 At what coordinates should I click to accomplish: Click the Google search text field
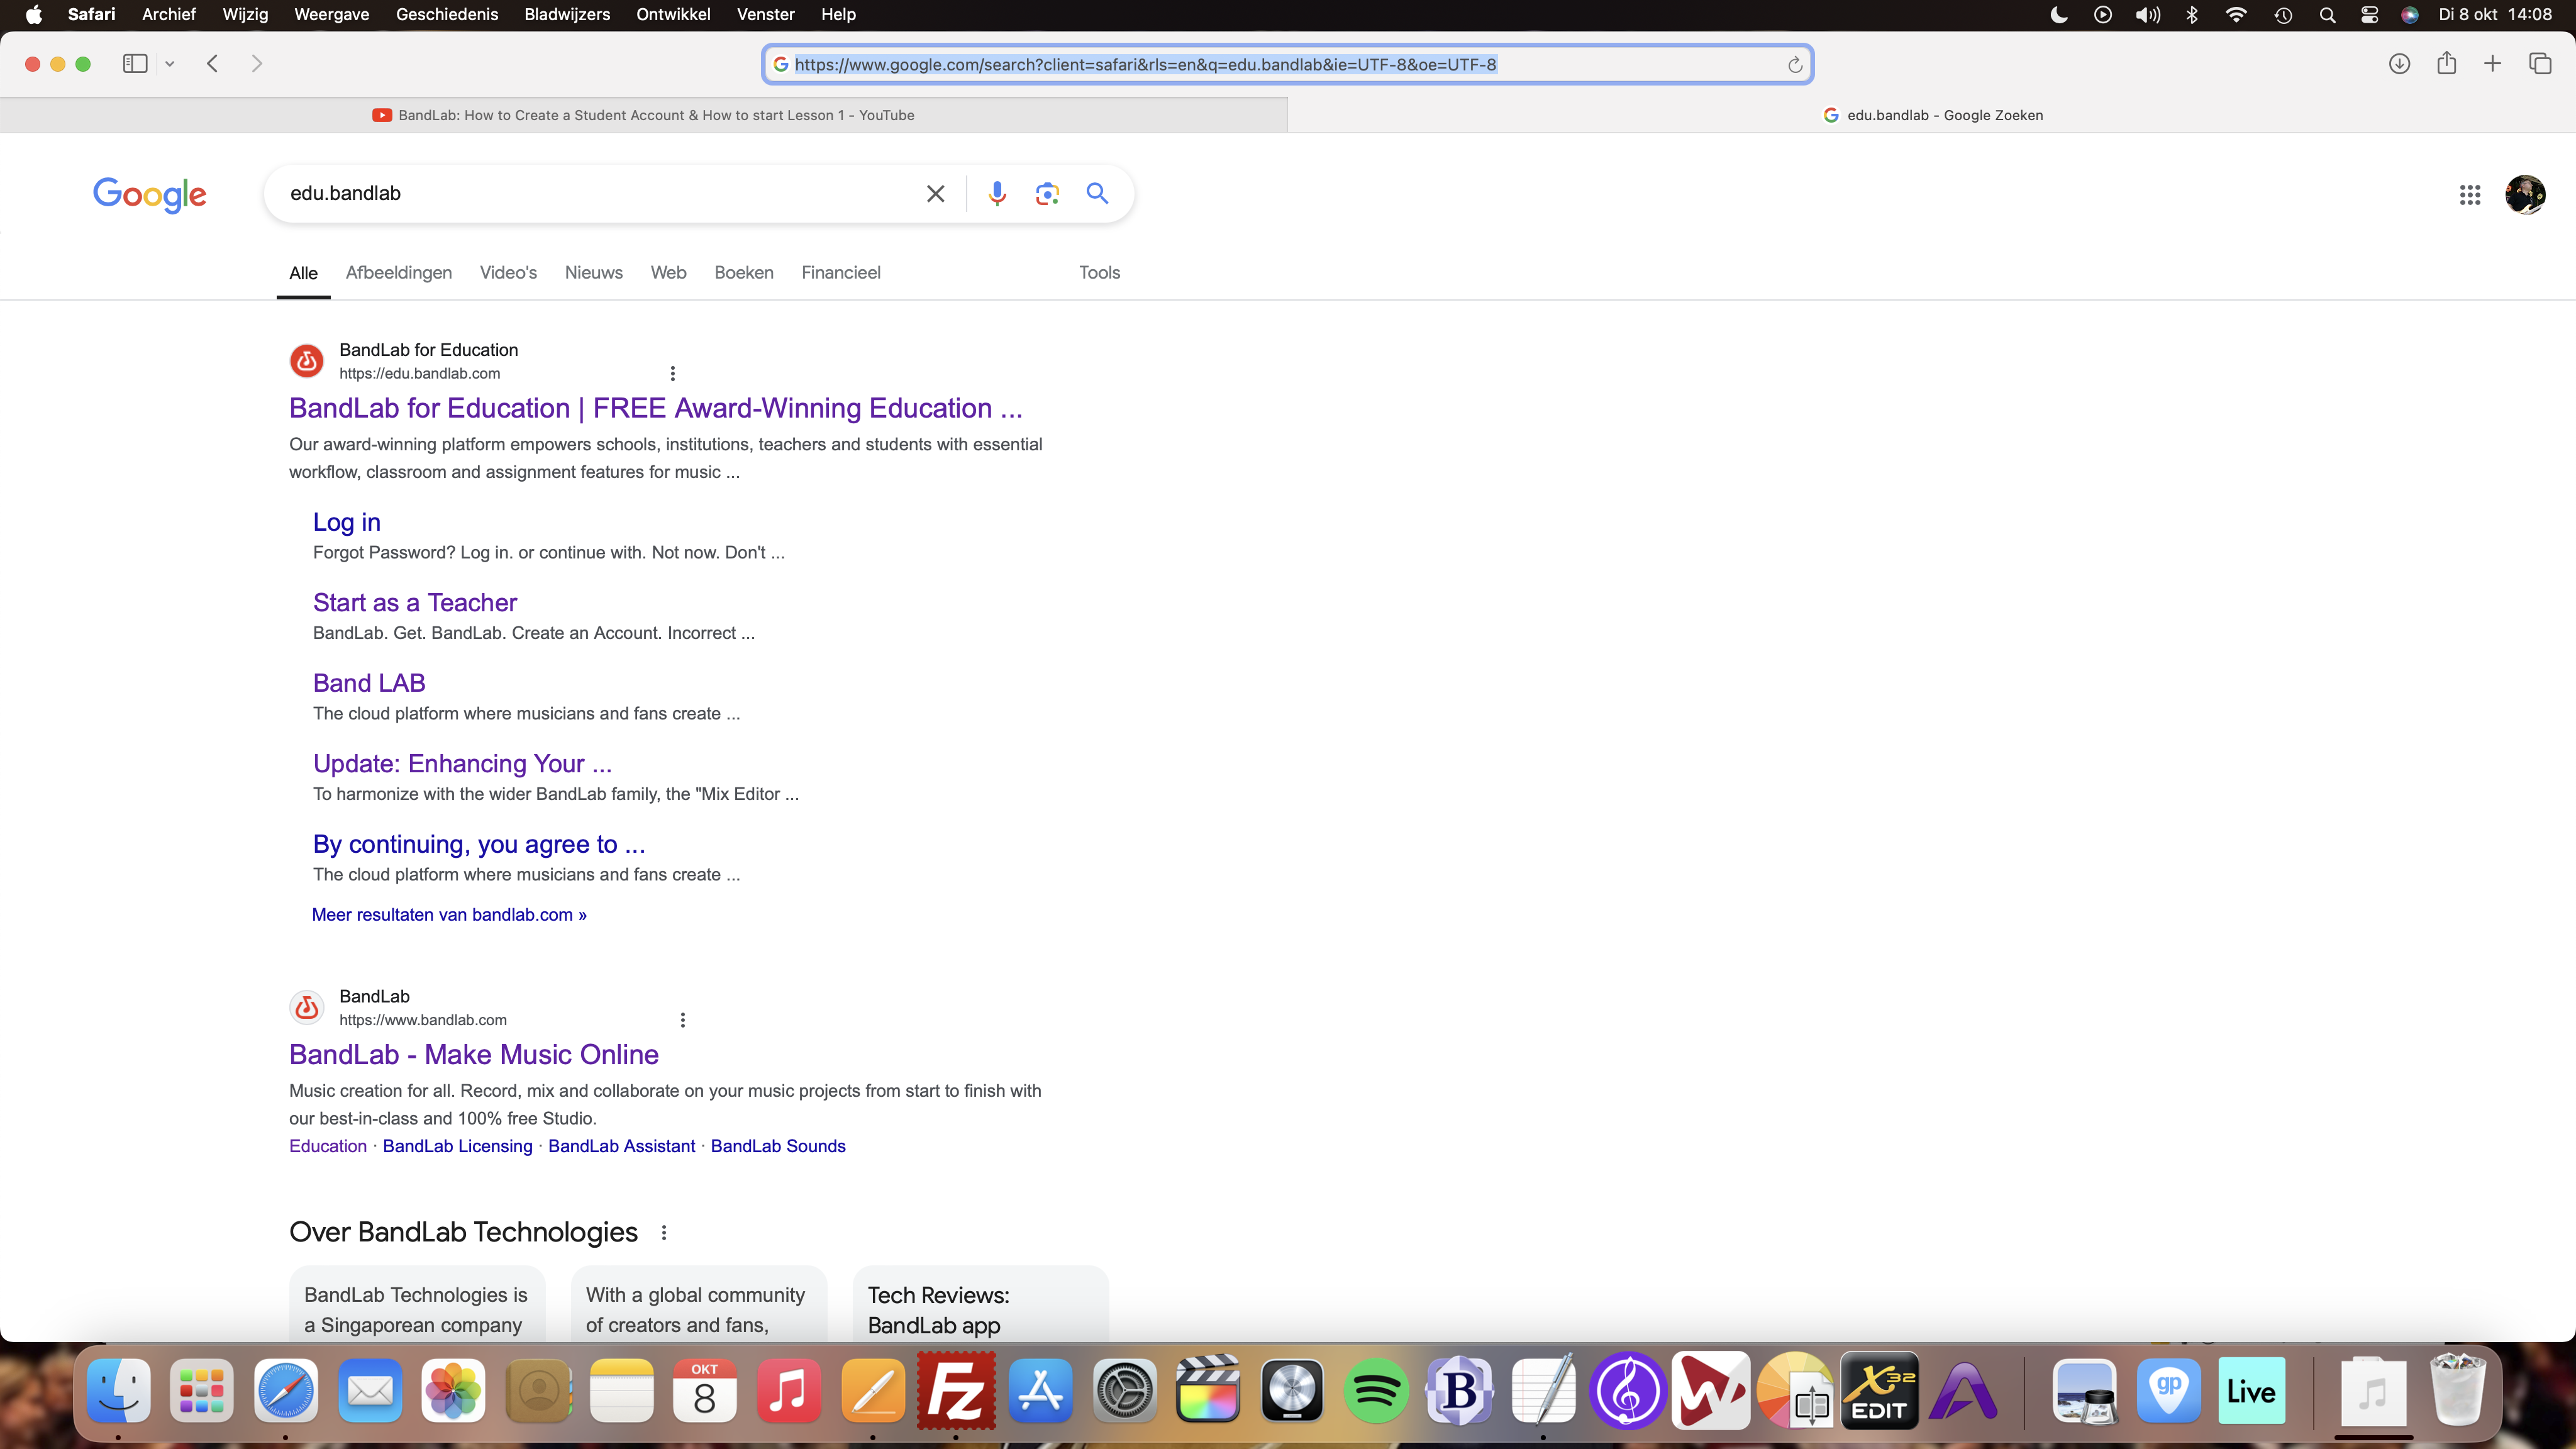point(600,193)
